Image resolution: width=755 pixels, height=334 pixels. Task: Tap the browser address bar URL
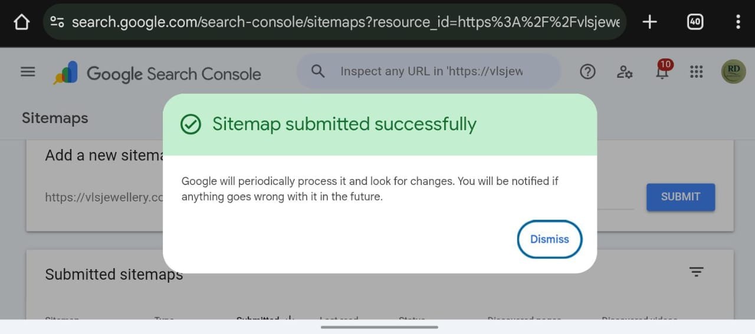(x=345, y=22)
